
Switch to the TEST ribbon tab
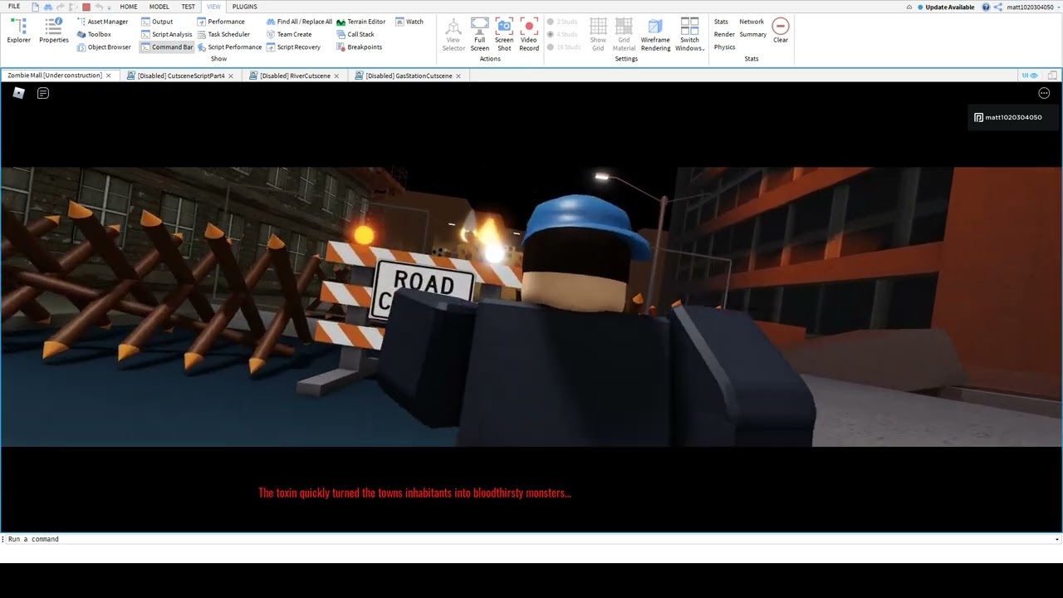coord(189,7)
